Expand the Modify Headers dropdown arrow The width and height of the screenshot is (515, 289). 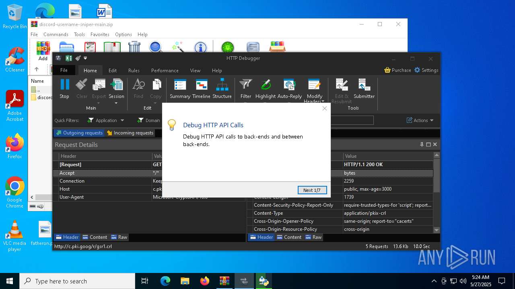(x=323, y=102)
